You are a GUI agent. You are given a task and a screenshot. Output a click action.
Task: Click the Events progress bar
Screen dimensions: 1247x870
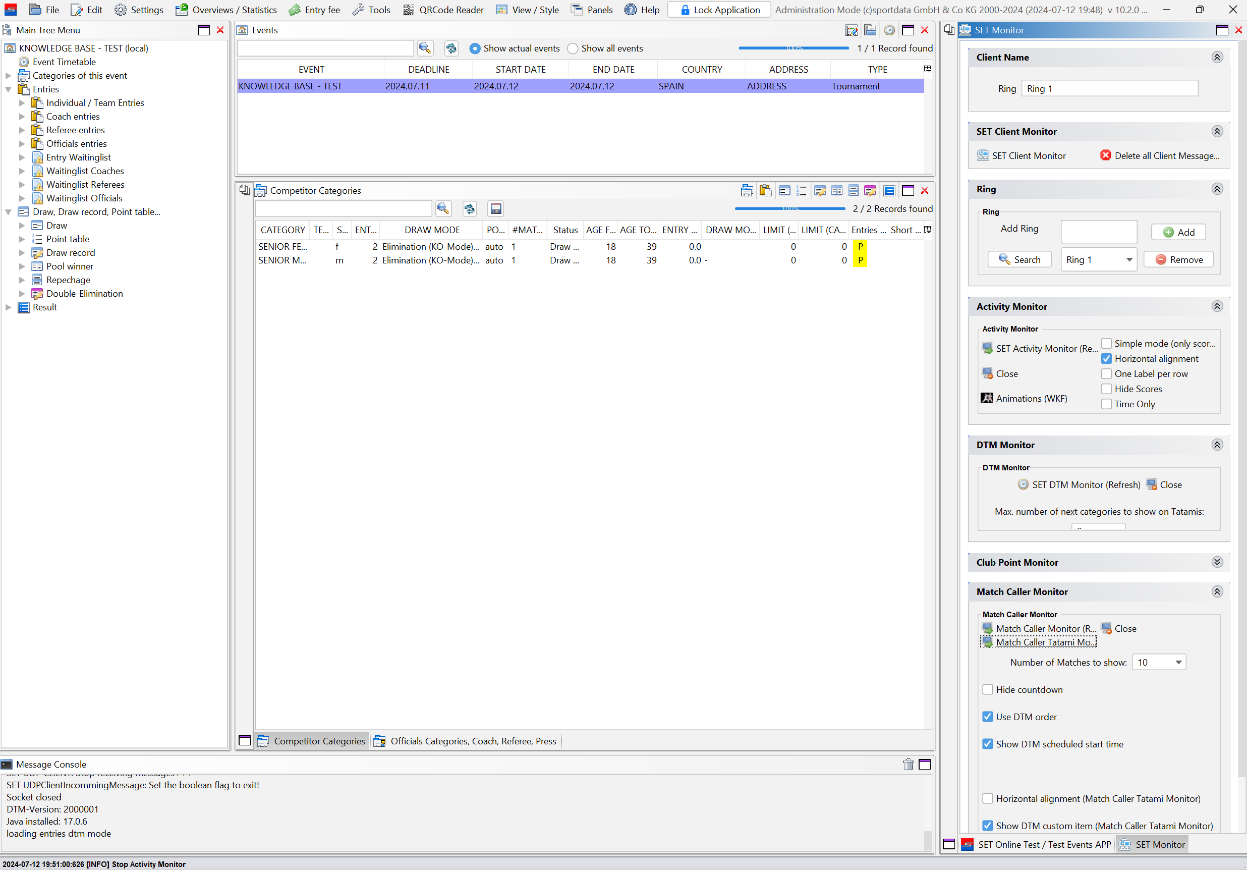click(x=793, y=48)
